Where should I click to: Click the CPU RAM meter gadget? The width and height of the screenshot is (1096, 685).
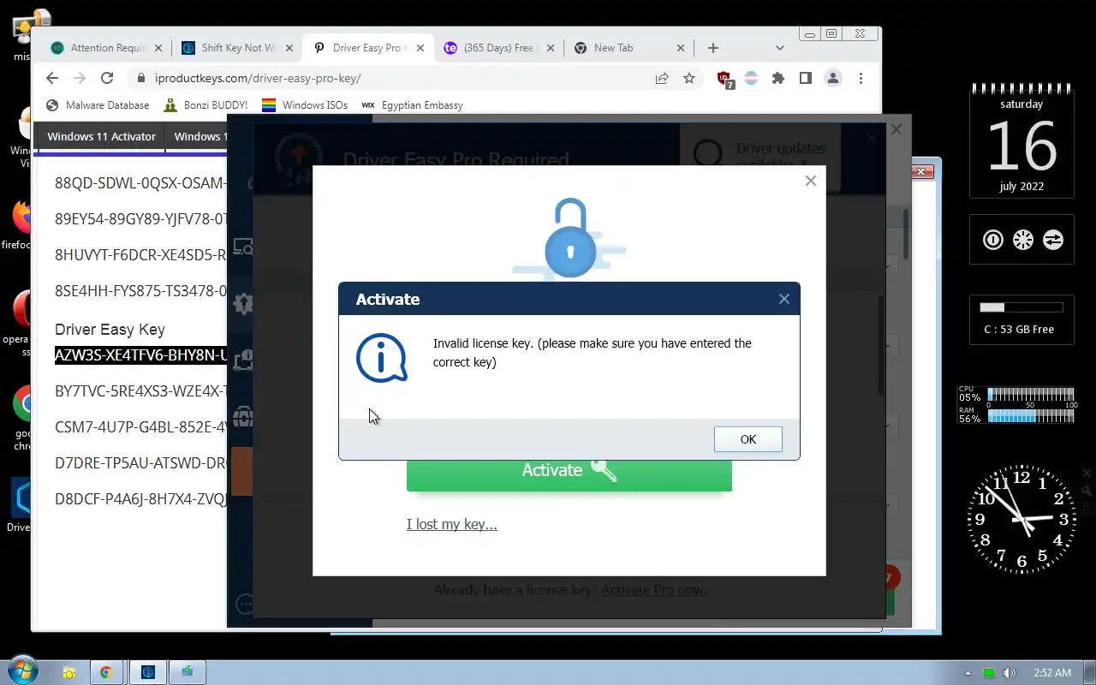coord(1016,405)
